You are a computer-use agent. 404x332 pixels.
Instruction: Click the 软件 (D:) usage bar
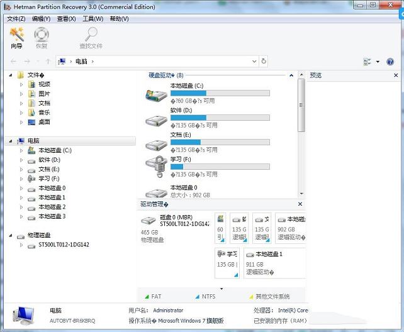point(220,118)
